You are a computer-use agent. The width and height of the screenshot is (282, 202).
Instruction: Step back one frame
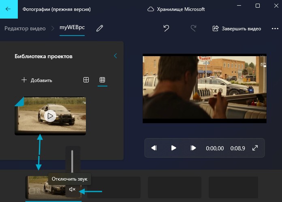click(154, 148)
